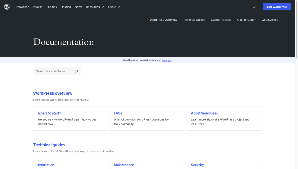Open the Installation card link
The image size is (298, 169).
coord(46,165)
